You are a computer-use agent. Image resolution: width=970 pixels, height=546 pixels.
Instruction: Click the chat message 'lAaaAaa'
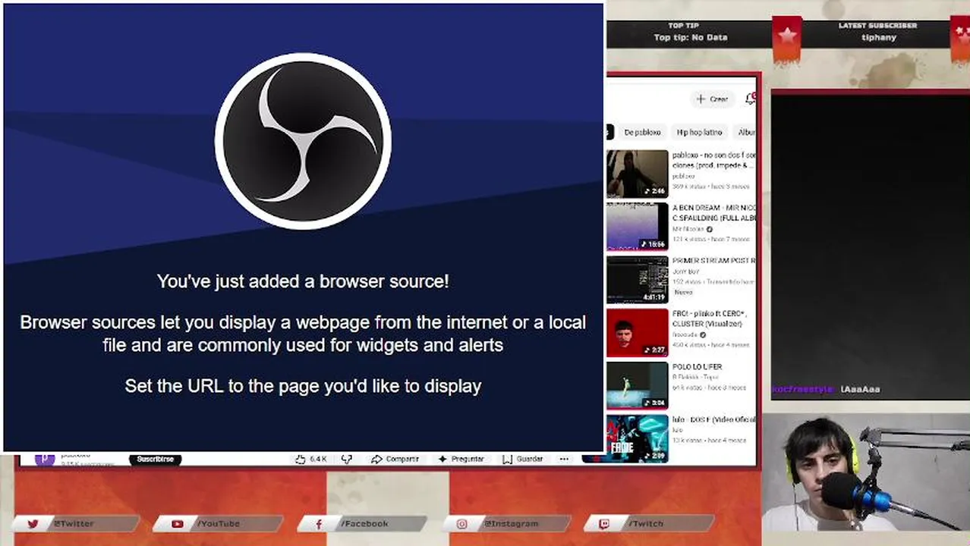860,389
